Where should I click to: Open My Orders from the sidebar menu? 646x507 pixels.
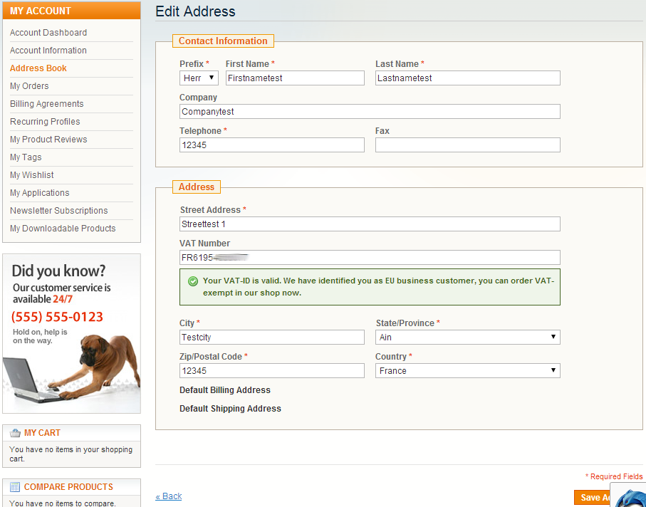(x=29, y=85)
